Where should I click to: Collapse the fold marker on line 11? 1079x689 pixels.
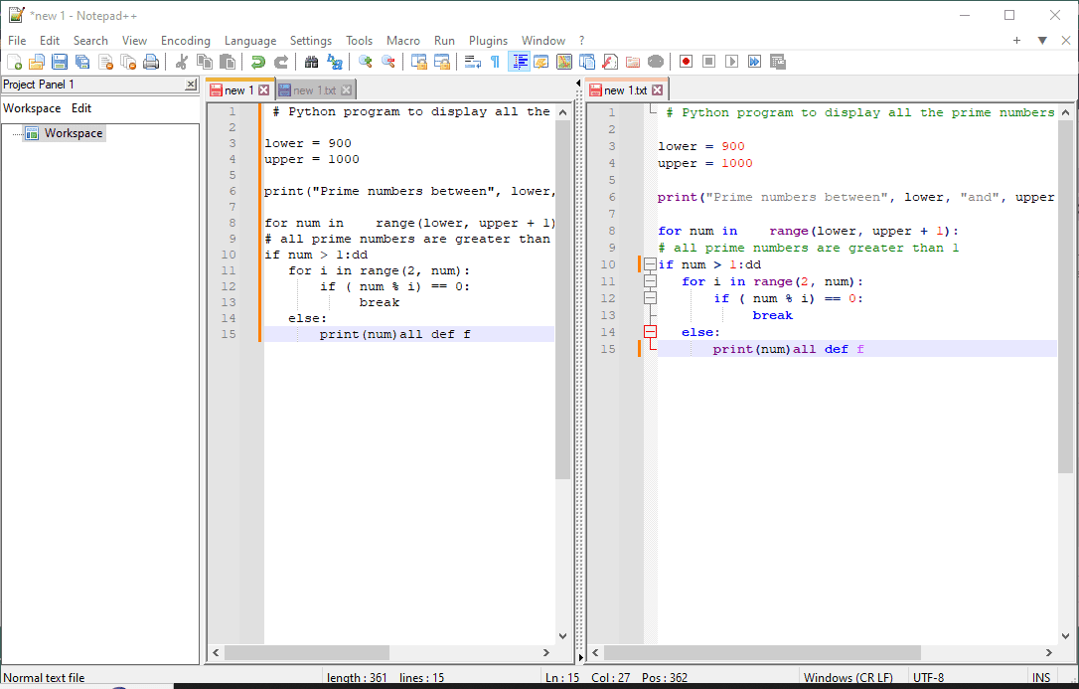pyautogui.click(x=651, y=281)
